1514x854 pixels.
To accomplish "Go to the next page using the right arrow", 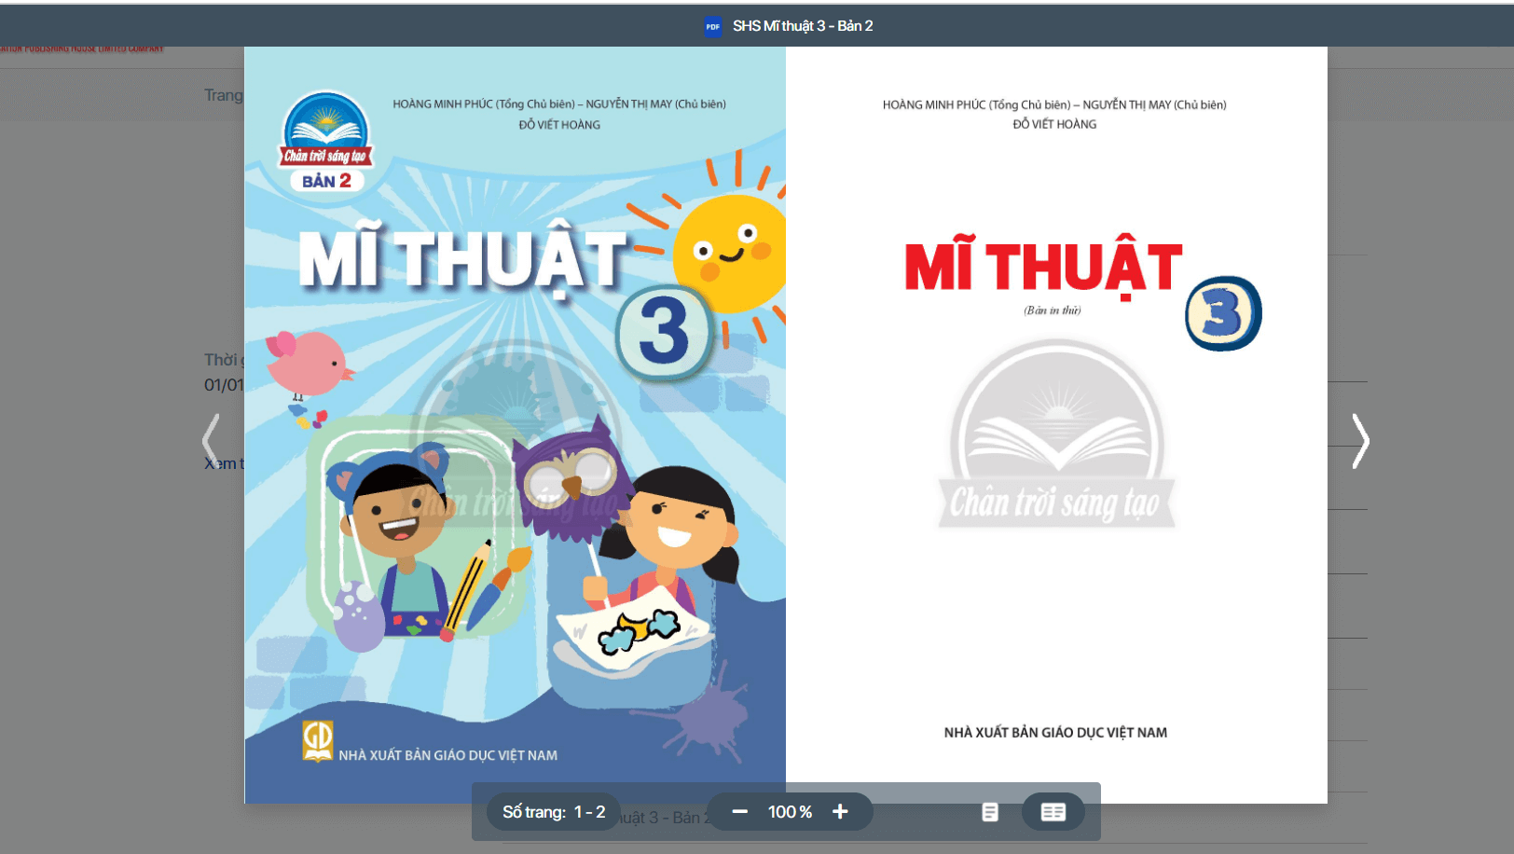I will point(1360,441).
